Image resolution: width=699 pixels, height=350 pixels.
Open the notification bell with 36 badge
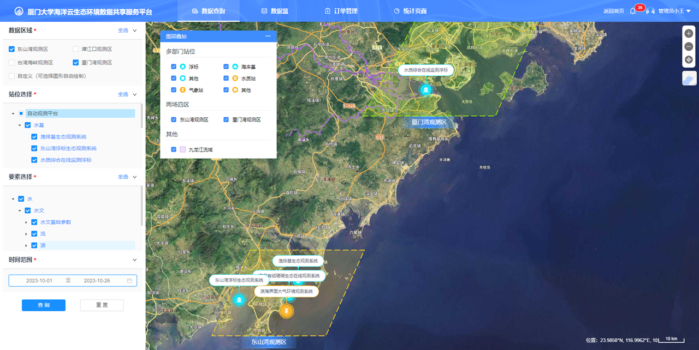(633, 11)
